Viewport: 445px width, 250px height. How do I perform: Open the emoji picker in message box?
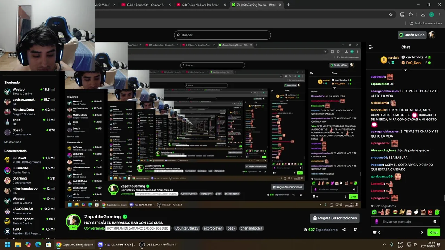coord(435,222)
